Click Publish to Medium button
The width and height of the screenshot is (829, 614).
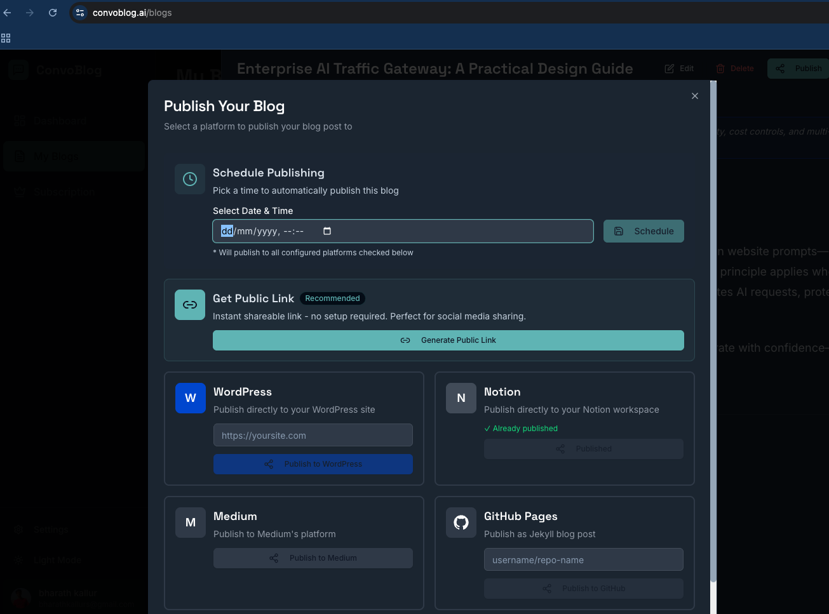click(313, 558)
